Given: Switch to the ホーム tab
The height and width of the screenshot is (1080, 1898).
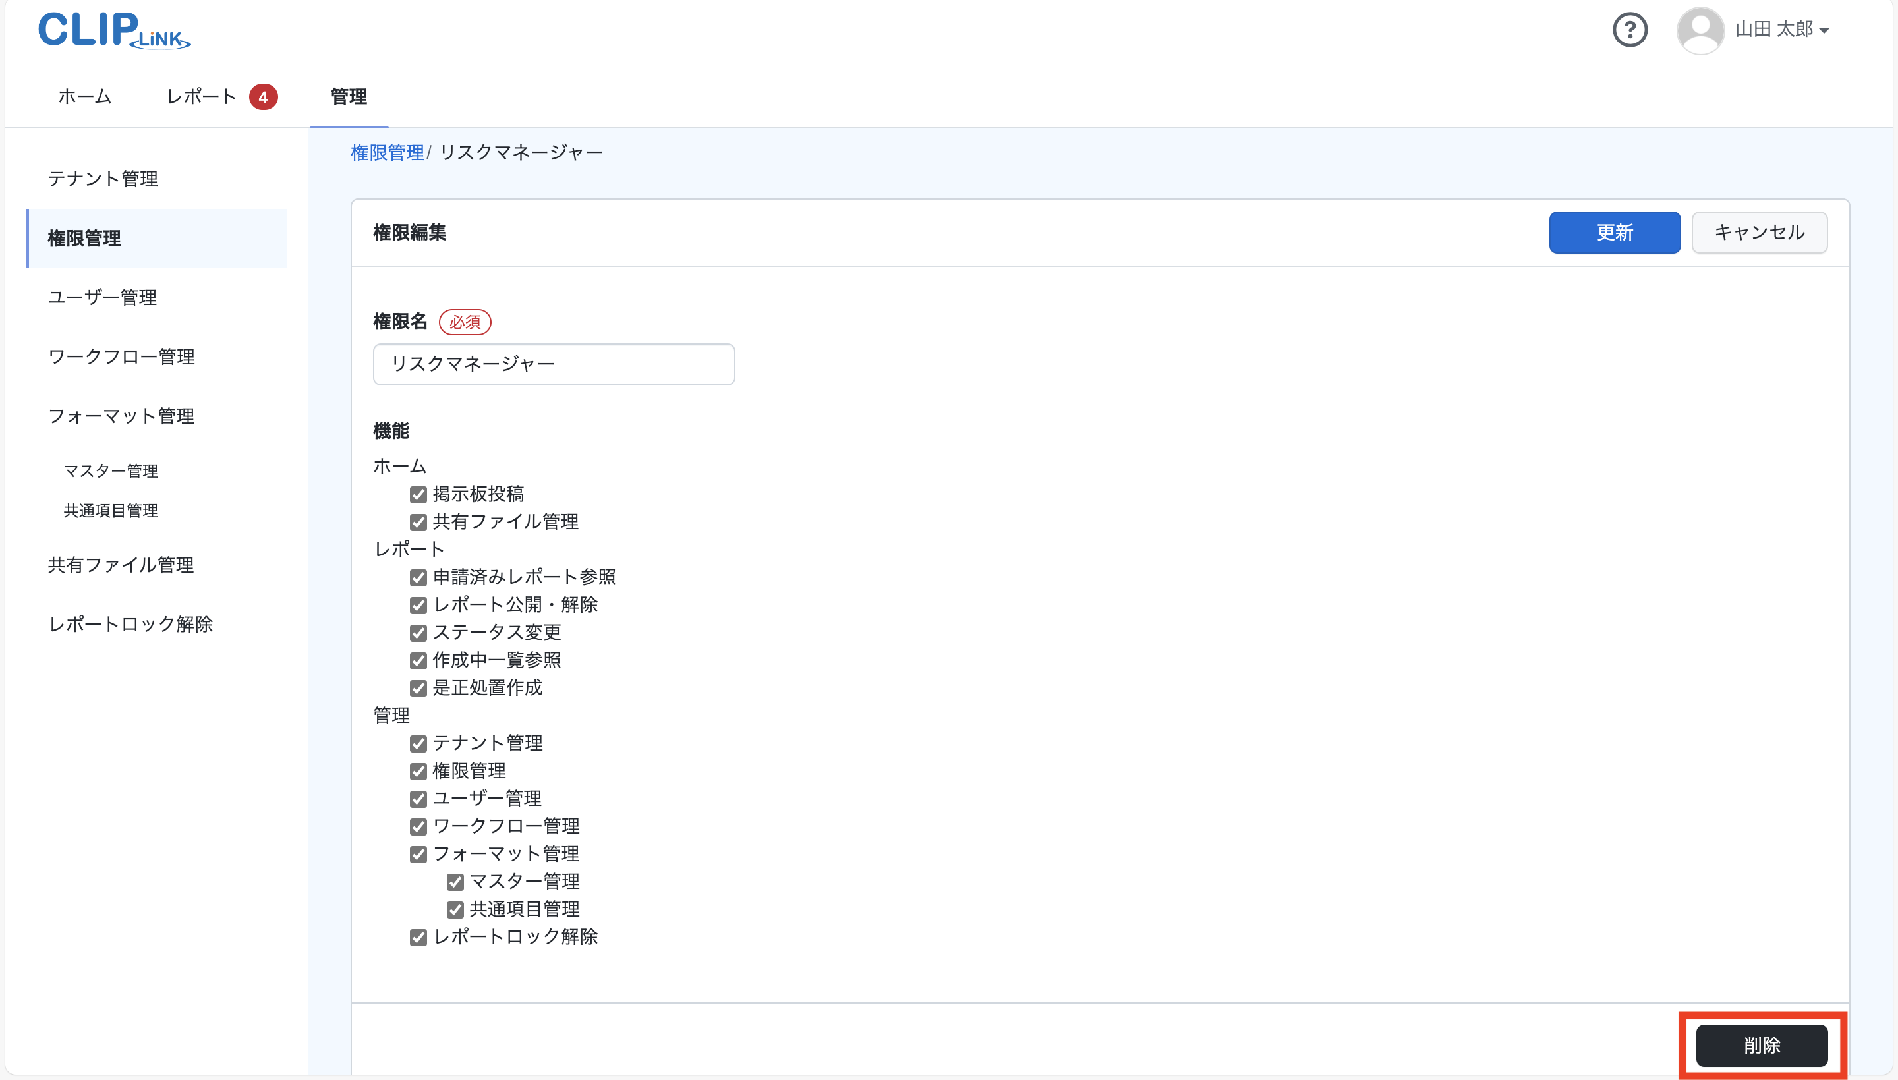Looking at the screenshot, I should click(83, 96).
